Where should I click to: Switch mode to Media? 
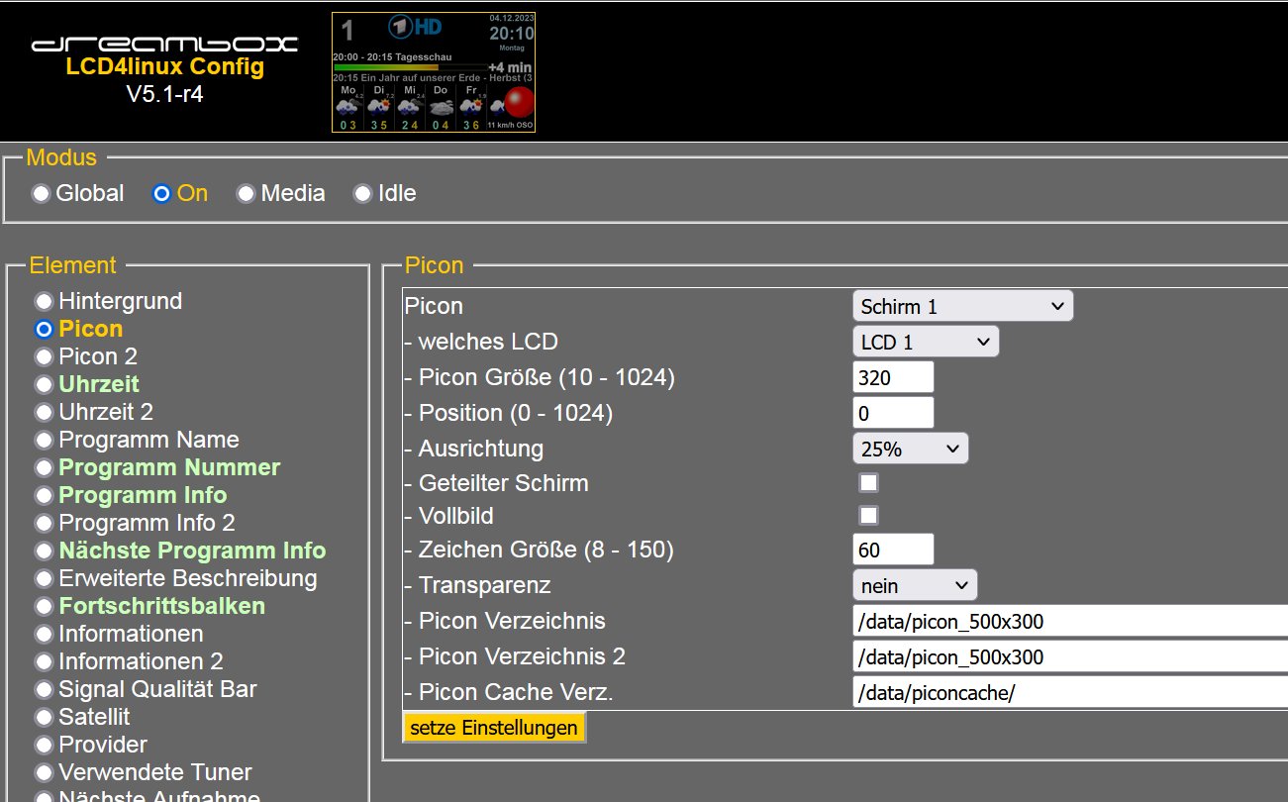point(246,194)
